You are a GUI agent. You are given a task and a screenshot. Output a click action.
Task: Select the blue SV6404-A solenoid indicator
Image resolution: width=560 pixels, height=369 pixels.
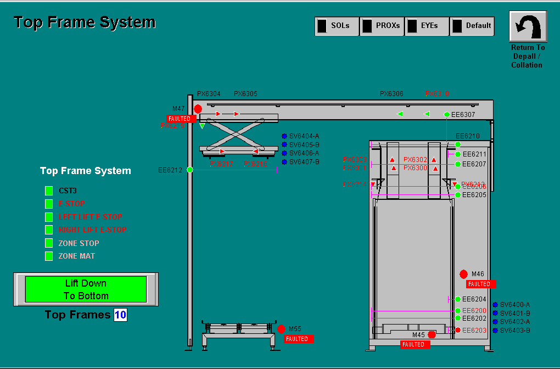(x=284, y=136)
